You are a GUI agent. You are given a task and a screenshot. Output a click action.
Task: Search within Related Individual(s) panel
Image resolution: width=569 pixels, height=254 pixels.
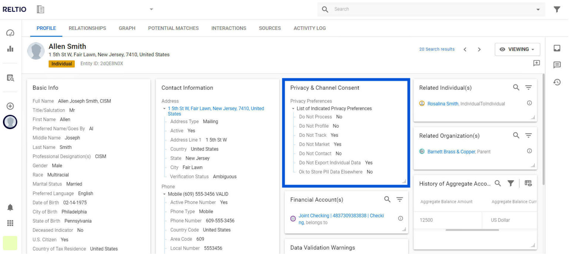[x=516, y=88]
